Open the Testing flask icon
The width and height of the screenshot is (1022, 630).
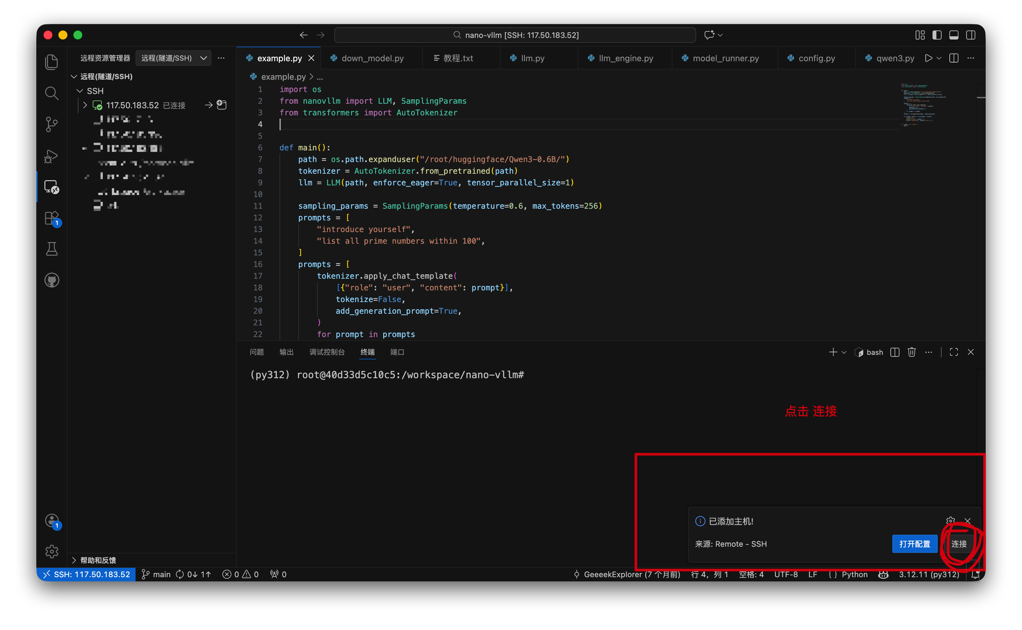(52, 249)
